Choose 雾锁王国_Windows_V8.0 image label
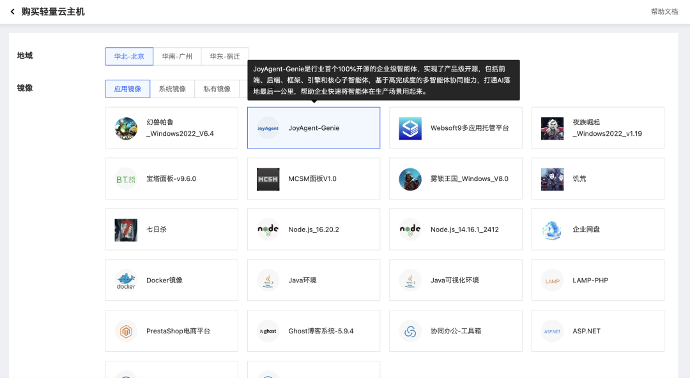The height and width of the screenshot is (378, 690). pos(470,178)
